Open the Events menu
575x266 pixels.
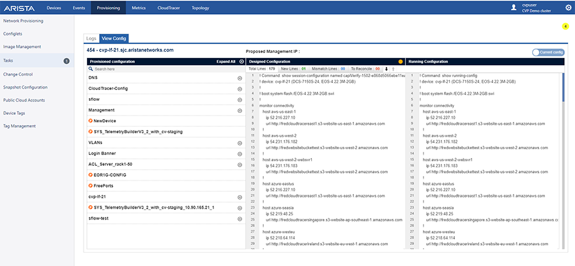(79, 8)
